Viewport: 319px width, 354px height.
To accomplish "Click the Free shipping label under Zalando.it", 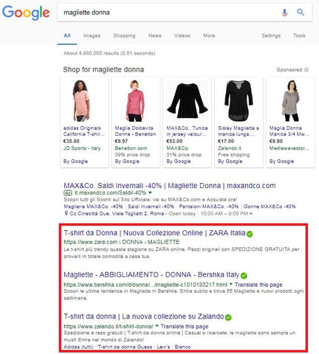I will point(234,155).
